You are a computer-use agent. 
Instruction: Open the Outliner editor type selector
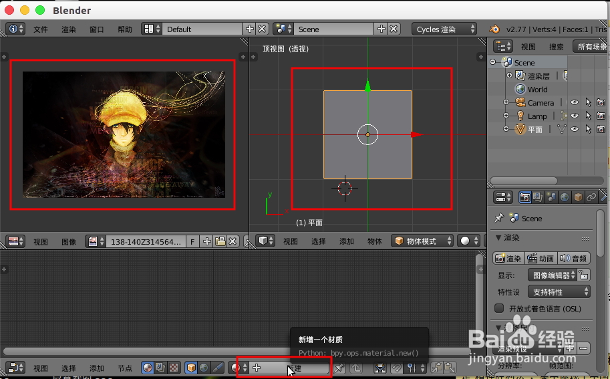coord(503,47)
